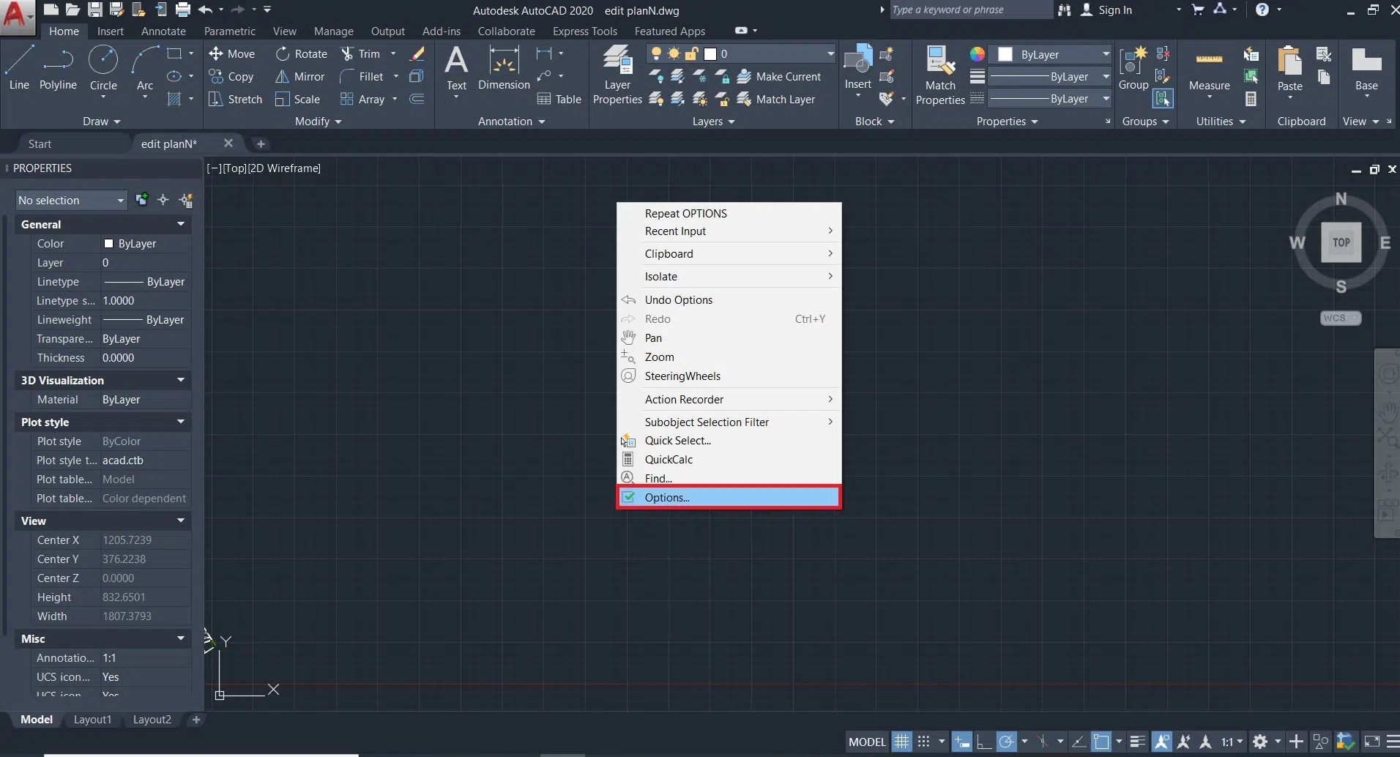The width and height of the screenshot is (1400, 757).
Task: Insert a Table annotation
Action: [559, 99]
